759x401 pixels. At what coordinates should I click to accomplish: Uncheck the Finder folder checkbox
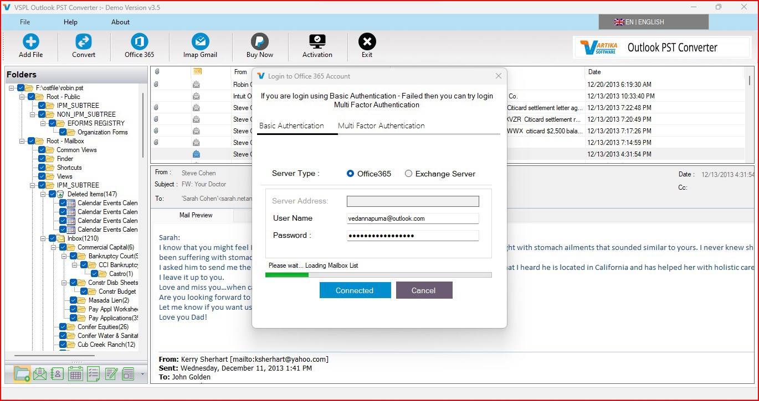42,159
